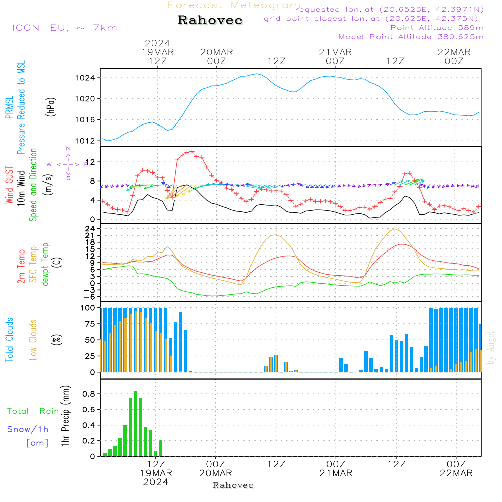Select the 2m Temp legend label
Screen dimensions: 502x502
click(x=21, y=266)
